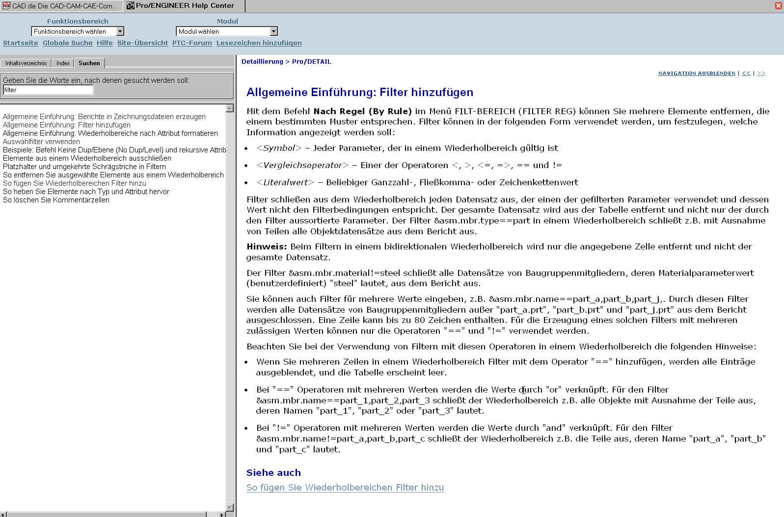Click Lesezeichen hinzufügen link
The image size is (784, 517).
[259, 43]
